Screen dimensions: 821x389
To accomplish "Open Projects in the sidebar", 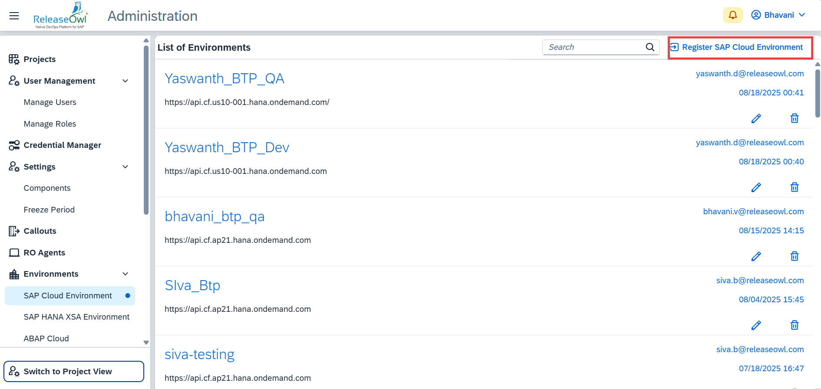I will click(x=40, y=59).
